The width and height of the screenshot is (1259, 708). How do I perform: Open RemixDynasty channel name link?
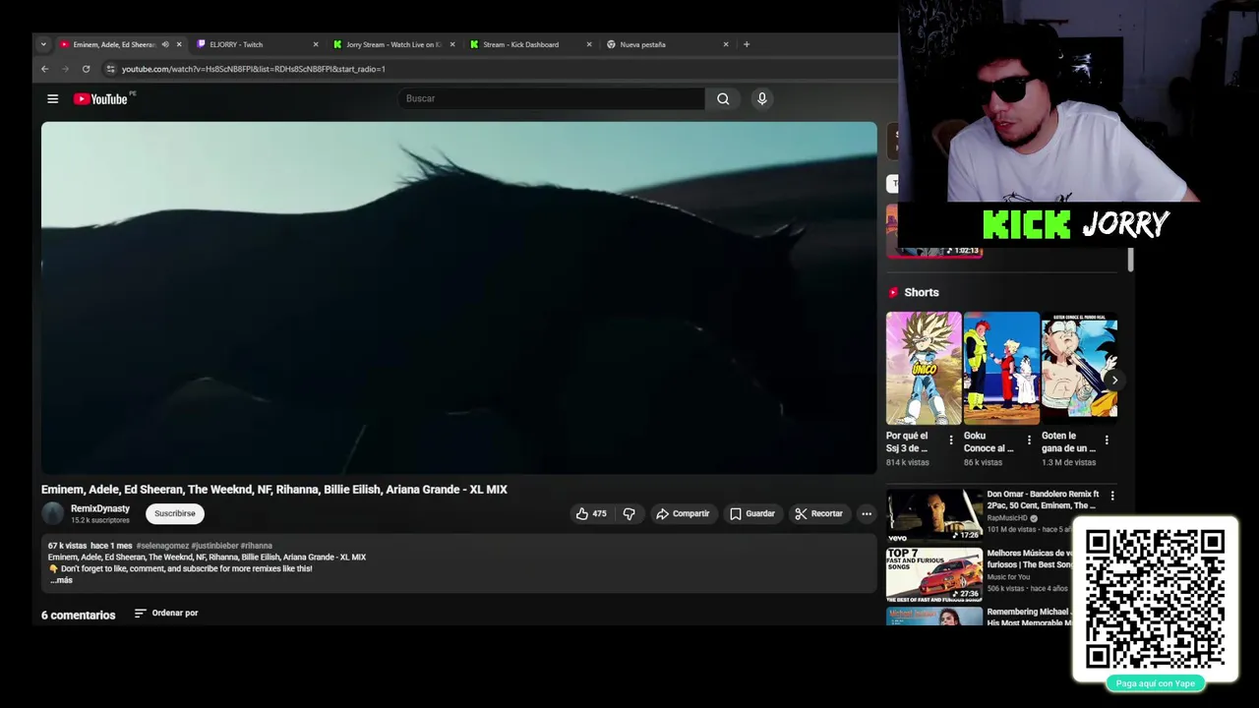pos(100,508)
